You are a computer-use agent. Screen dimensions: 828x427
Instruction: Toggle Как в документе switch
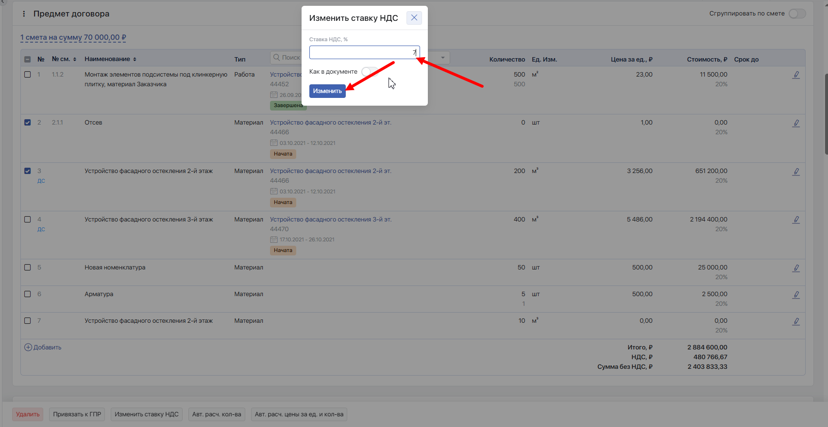370,72
